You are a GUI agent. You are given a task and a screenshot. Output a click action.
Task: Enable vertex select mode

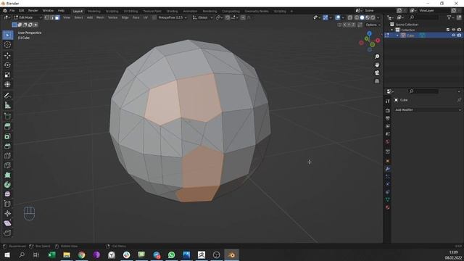[x=46, y=17]
